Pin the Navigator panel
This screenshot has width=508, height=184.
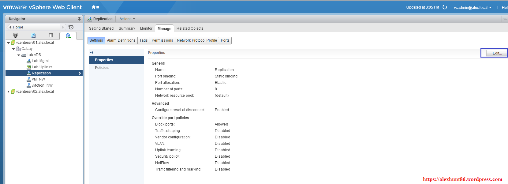pos(79,19)
